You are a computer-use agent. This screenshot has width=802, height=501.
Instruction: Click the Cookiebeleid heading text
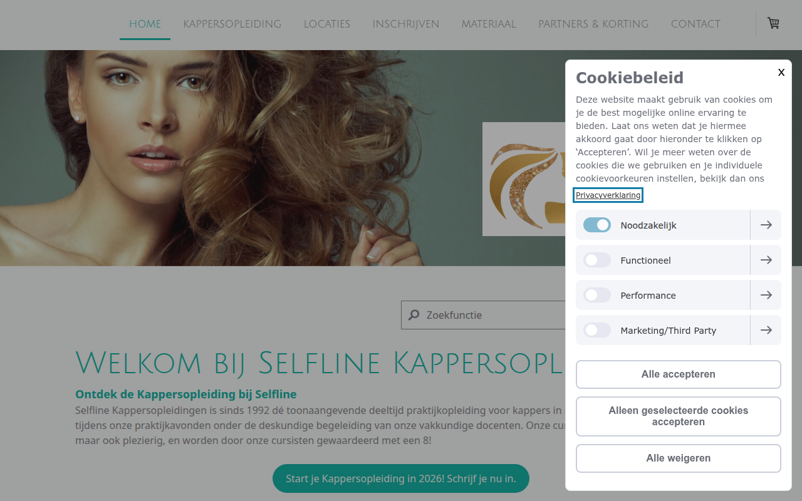[x=630, y=78]
